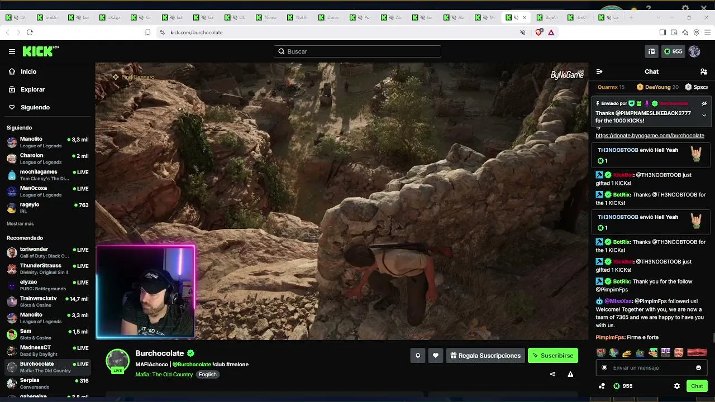
Task: Open Brave Leo AI icon
Action: [685, 32]
